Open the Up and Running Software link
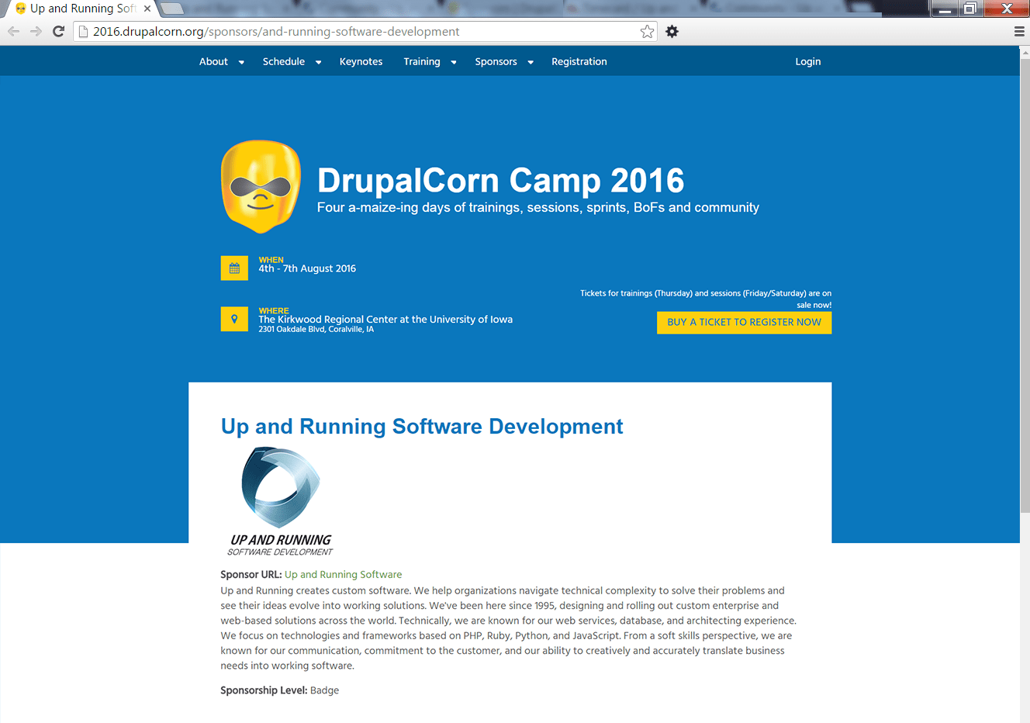 point(343,575)
